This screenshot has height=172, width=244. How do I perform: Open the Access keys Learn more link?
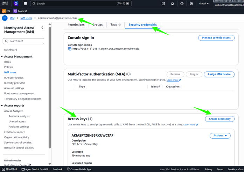point(191,125)
